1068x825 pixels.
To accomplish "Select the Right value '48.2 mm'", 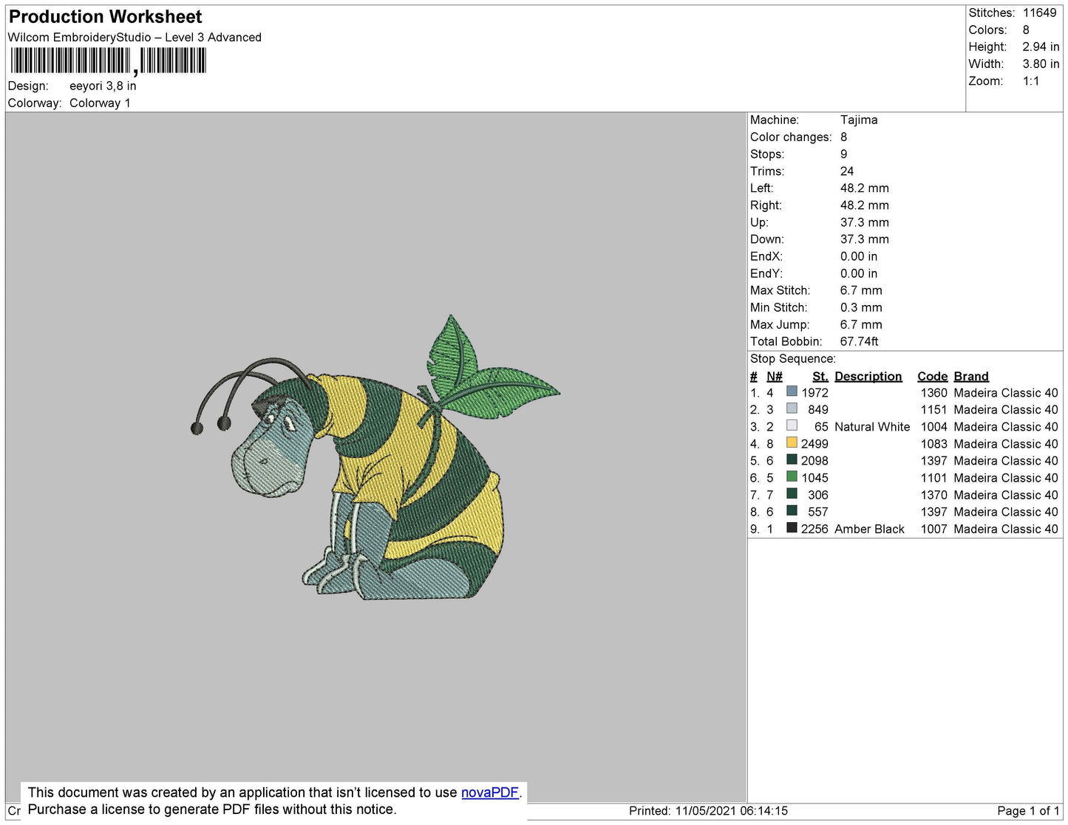I will click(865, 205).
